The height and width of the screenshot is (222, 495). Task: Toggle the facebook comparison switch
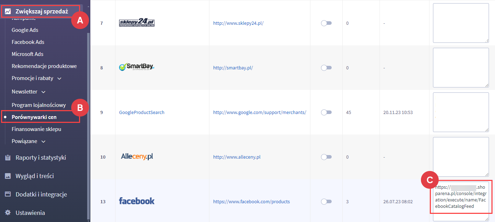[326, 201]
